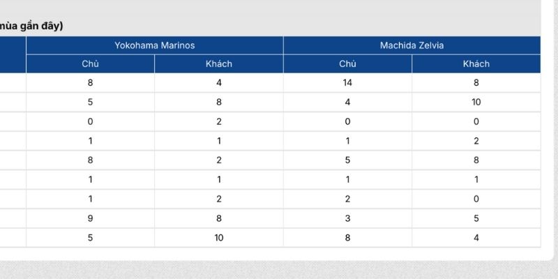Select the Chủ subheader under Yokohama Marinos
Image resolution: width=558 pixels, height=279 pixels.
point(90,63)
